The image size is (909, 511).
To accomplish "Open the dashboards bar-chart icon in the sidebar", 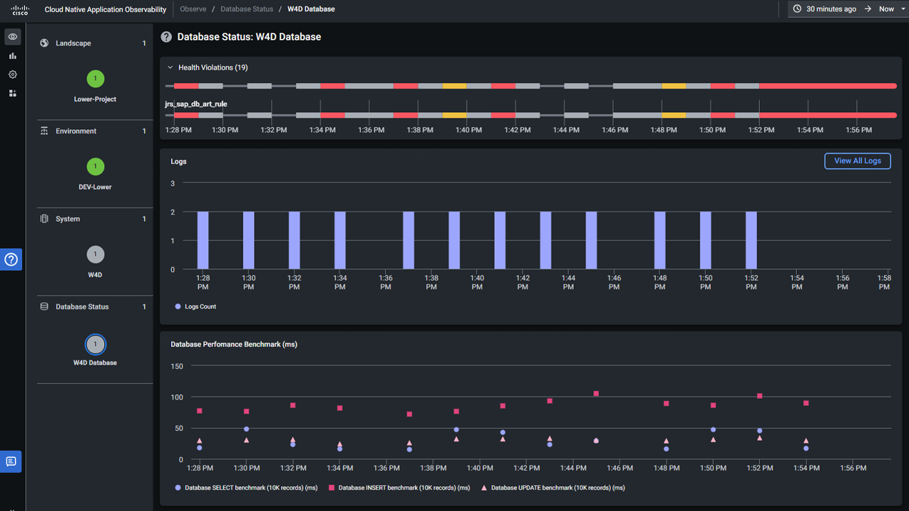I will tap(11, 55).
